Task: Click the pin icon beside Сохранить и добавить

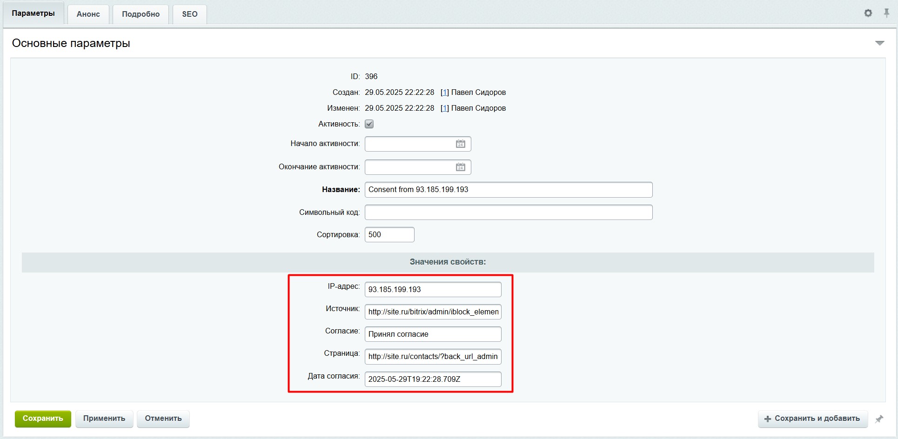Action: (879, 419)
